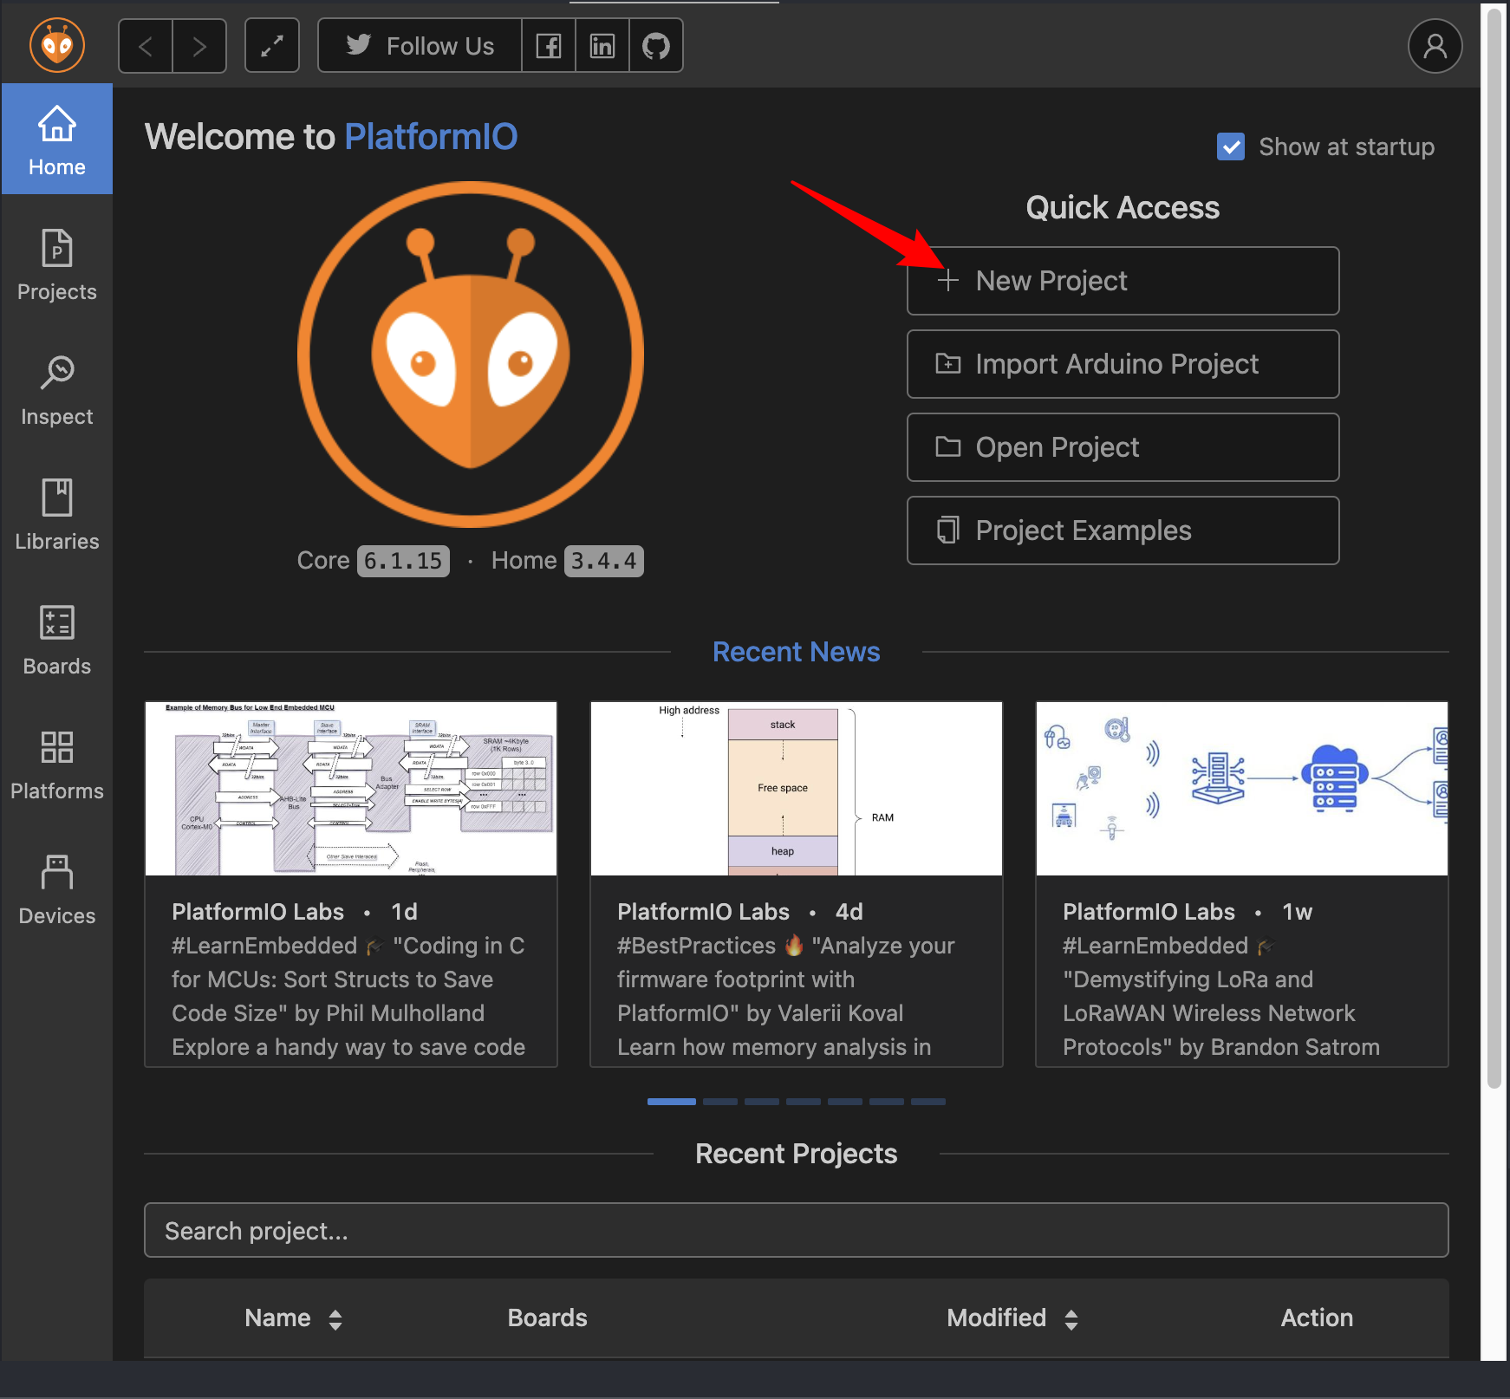1510x1399 pixels.
Task: Open the LinkedIn link icon
Action: tap(602, 46)
